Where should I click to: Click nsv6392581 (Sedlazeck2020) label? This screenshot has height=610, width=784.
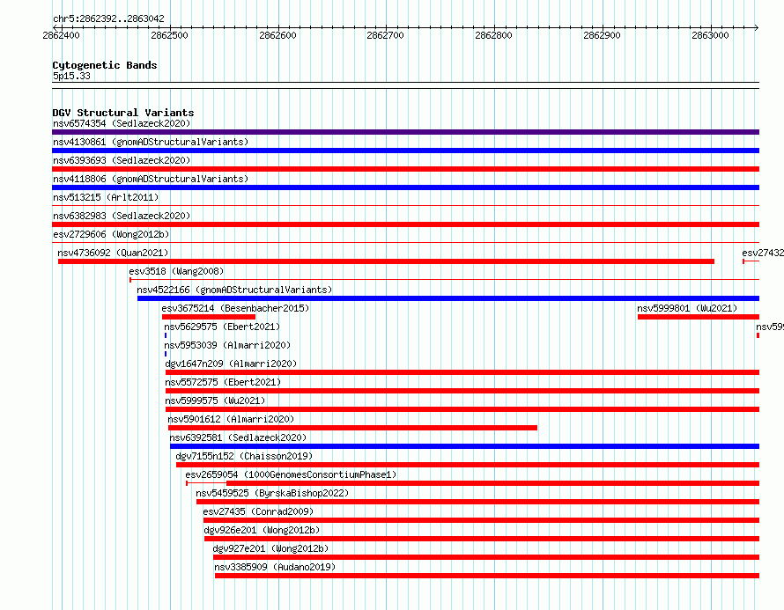238,437
